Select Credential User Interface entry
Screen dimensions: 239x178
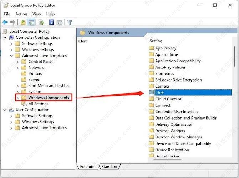click(x=177, y=111)
